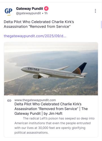Click the GP profile avatar logo

click(x=8, y=12)
